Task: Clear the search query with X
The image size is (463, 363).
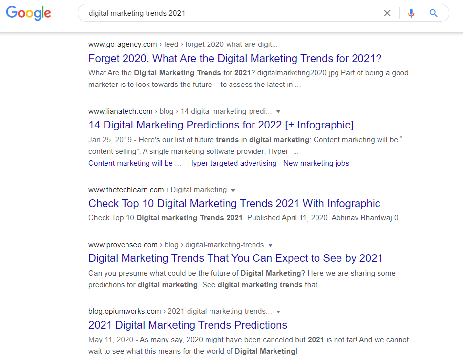Action: (x=387, y=13)
